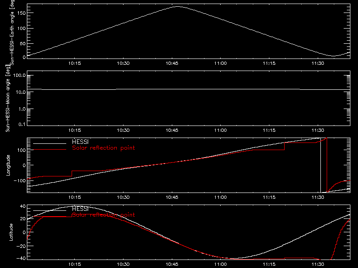
Task: Click 10:15 under the Latitude plot
Action: click(75, 264)
